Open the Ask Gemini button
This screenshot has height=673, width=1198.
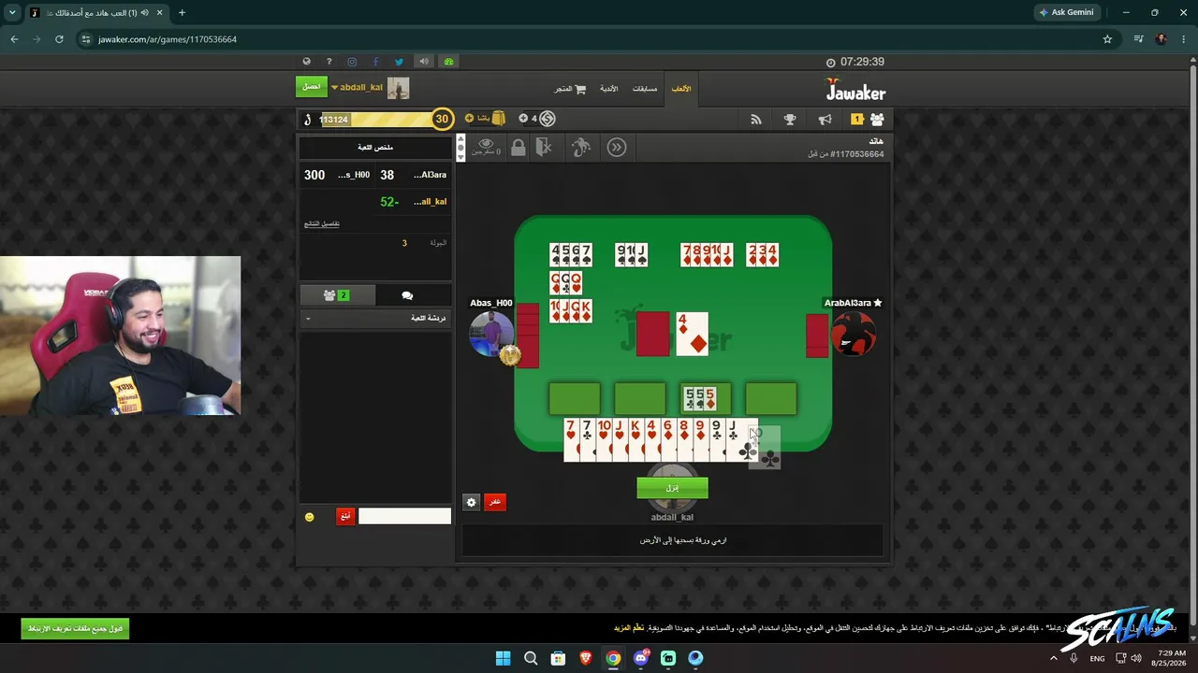point(1066,13)
